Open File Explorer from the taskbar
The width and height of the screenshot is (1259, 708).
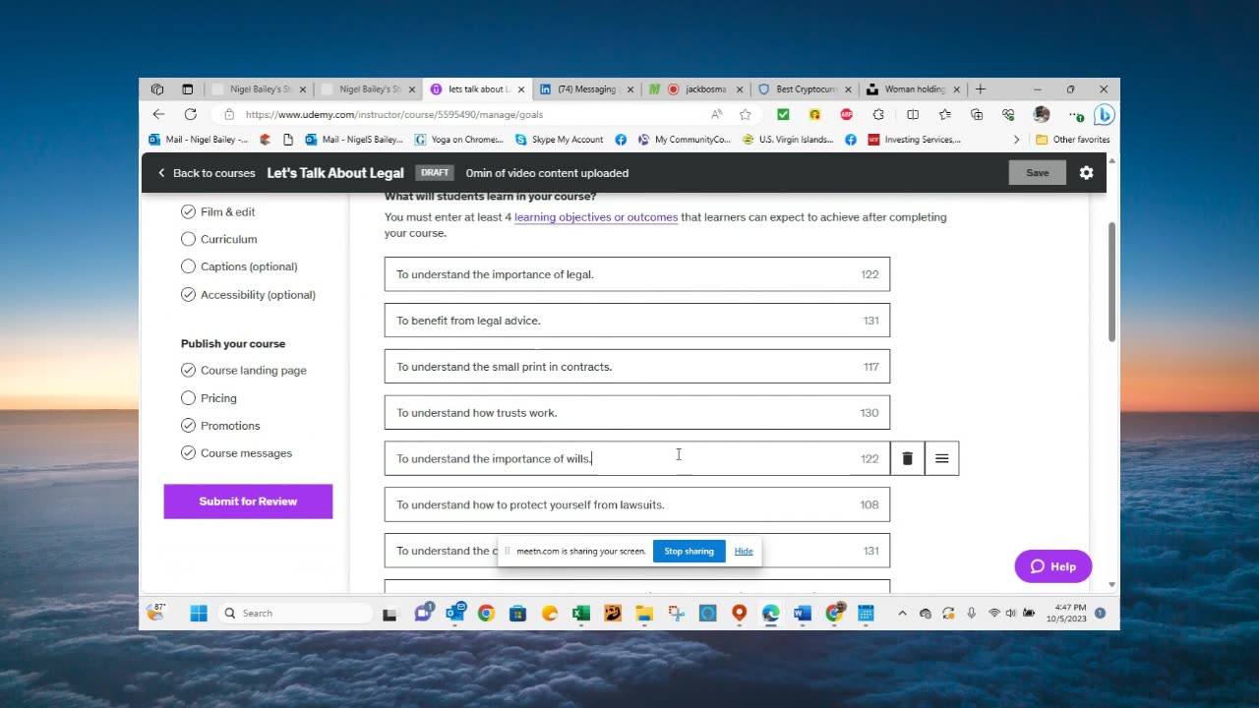[644, 613]
